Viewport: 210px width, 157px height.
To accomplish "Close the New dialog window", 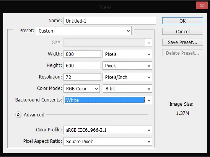I will (202, 5).
